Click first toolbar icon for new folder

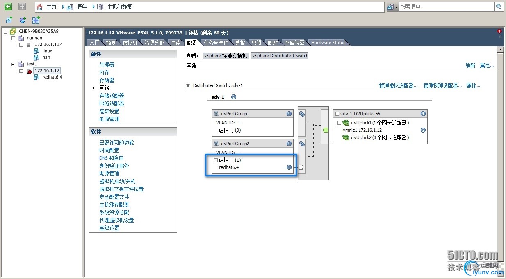9,20
